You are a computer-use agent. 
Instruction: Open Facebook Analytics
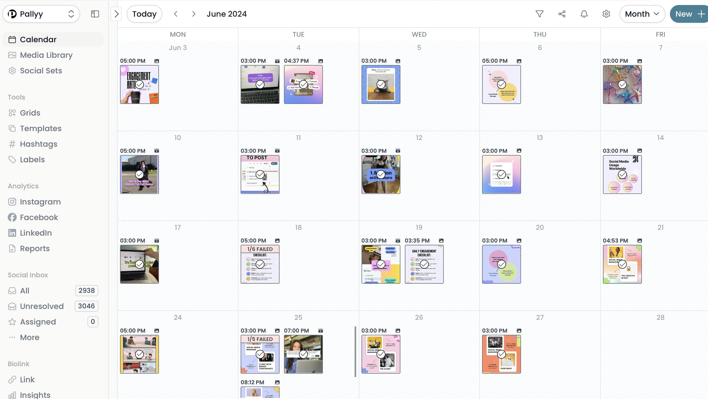point(39,217)
